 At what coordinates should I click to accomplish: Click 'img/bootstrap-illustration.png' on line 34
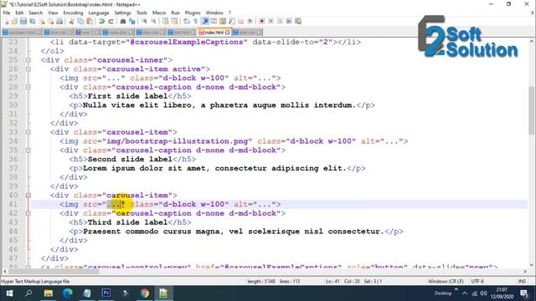click(x=177, y=141)
